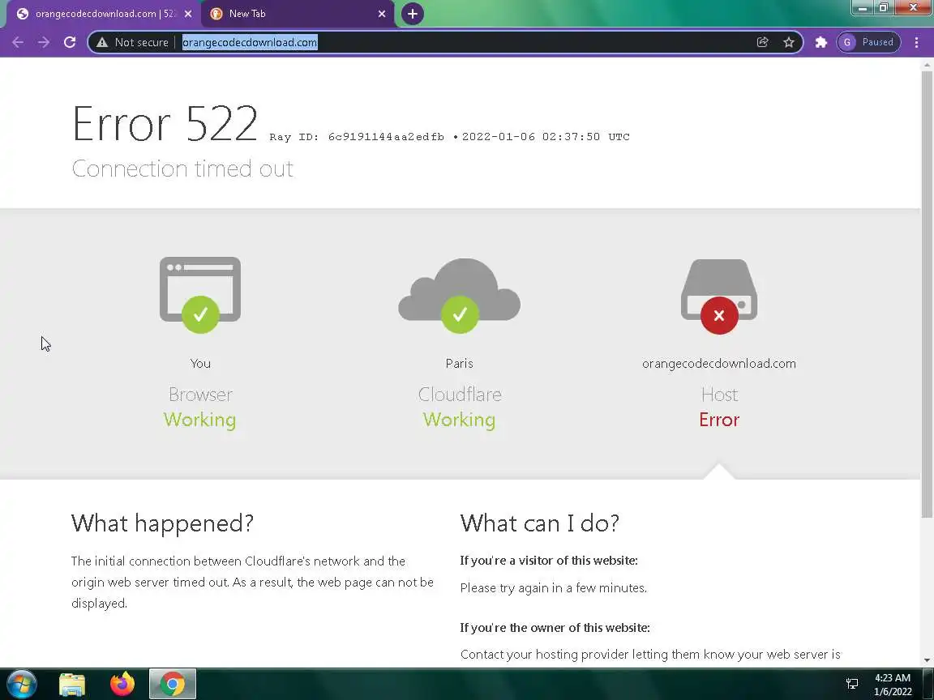Viewport: 934px width, 700px height.
Task: Reload the page with the refresh icon
Action: point(70,42)
